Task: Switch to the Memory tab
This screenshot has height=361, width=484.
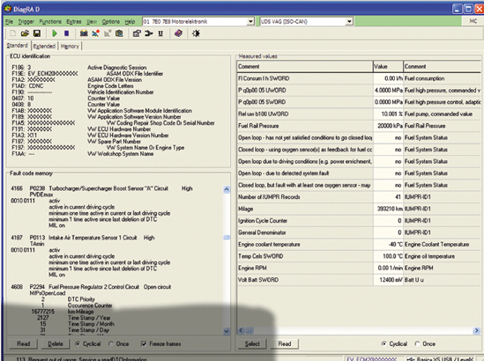Action: 70,47
